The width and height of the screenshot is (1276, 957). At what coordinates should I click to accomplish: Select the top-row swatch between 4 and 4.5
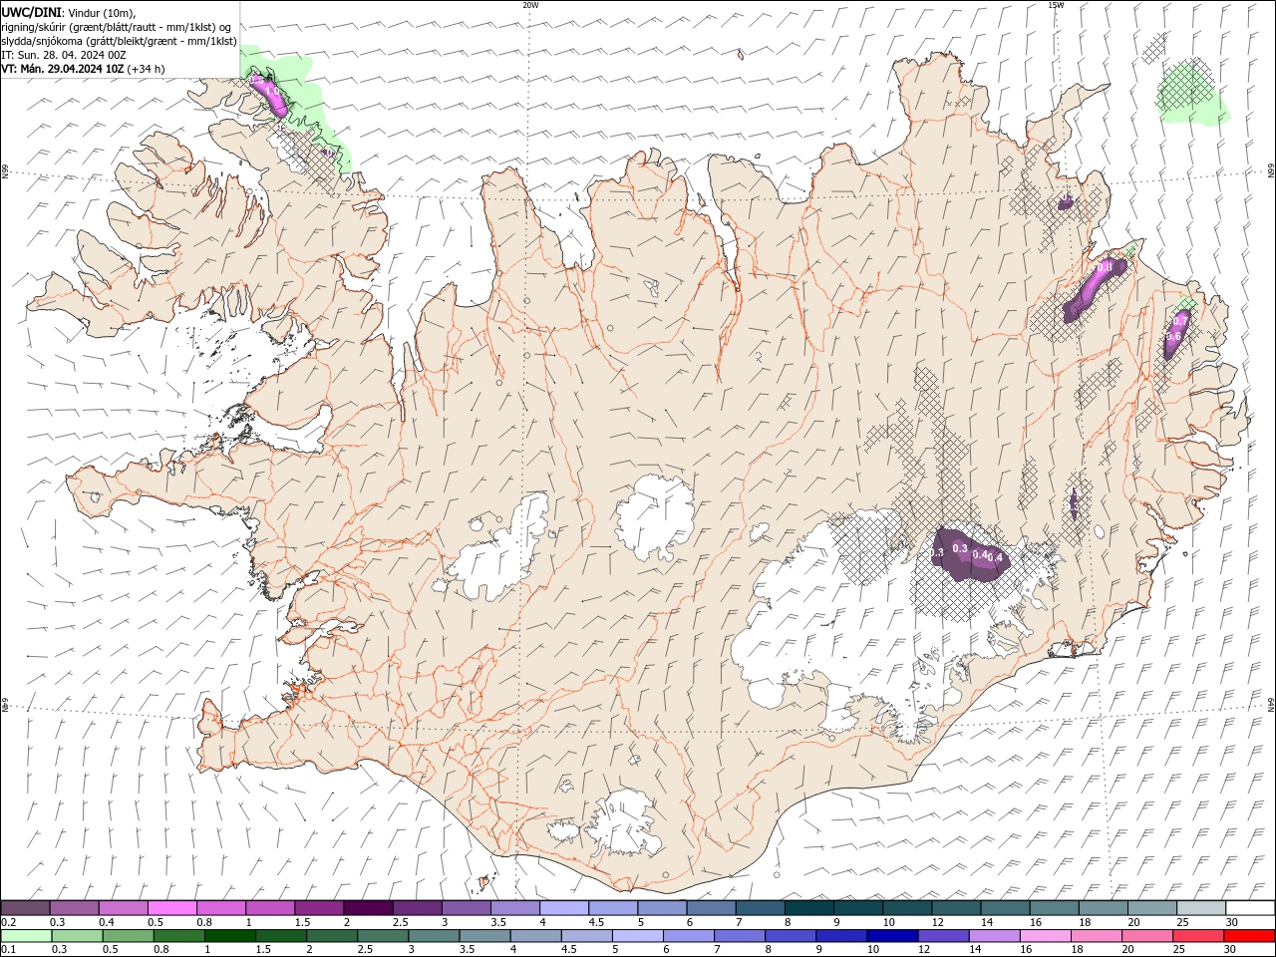pyautogui.click(x=563, y=908)
